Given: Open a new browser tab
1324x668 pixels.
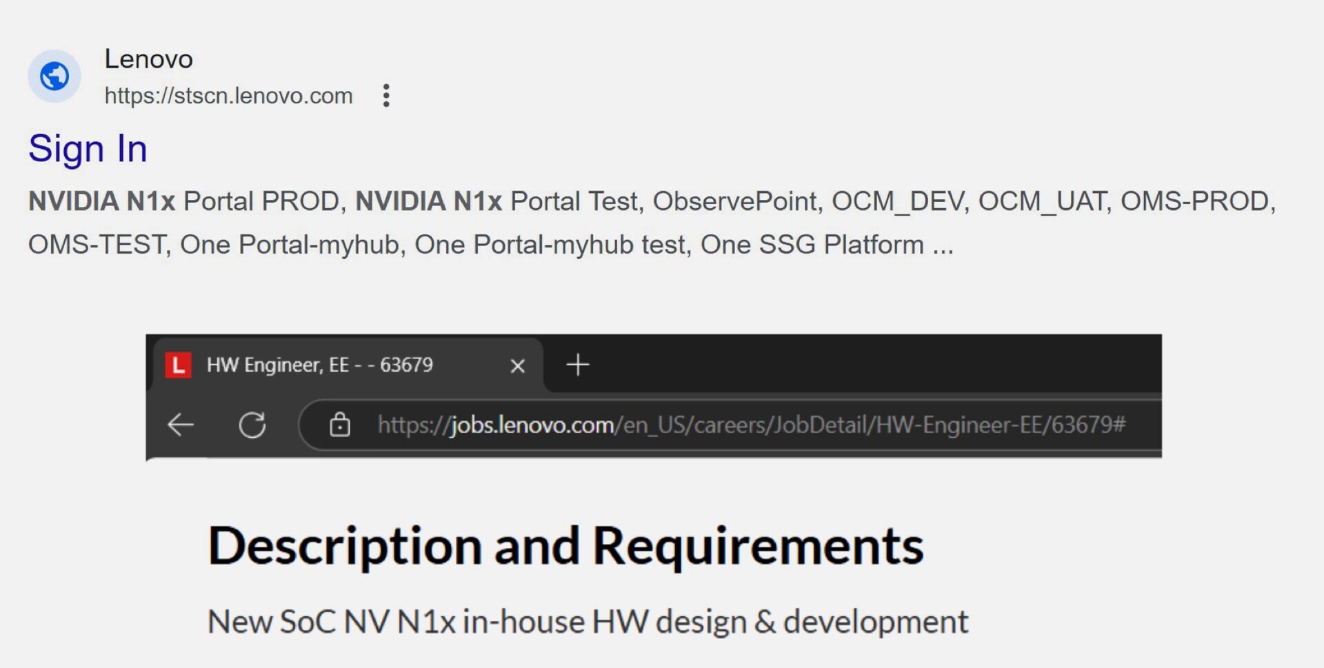Looking at the screenshot, I should point(577,365).
